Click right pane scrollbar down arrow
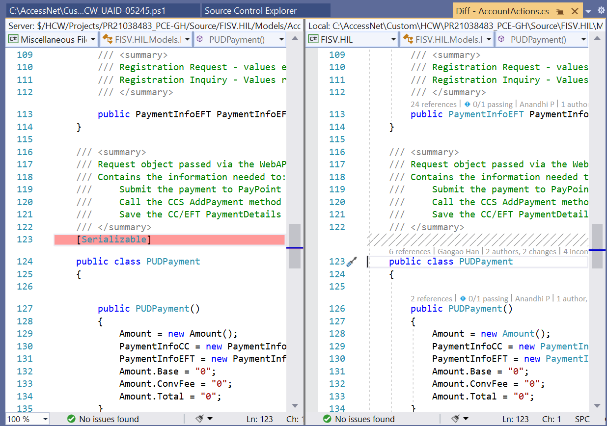Viewport: 607px width, 426px height. click(x=597, y=406)
